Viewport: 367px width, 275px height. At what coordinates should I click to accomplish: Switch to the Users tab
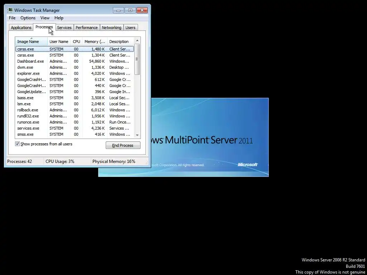click(x=130, y=28)
